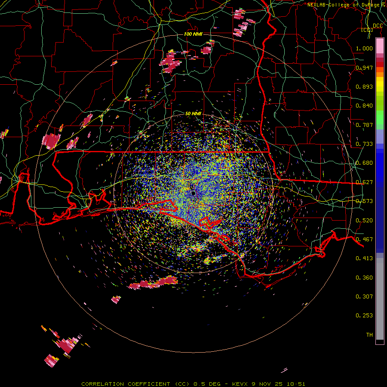Select the 0.467 scale value
Image resolution: width=387 pixels, height=387 pixels.
(364, 240)
